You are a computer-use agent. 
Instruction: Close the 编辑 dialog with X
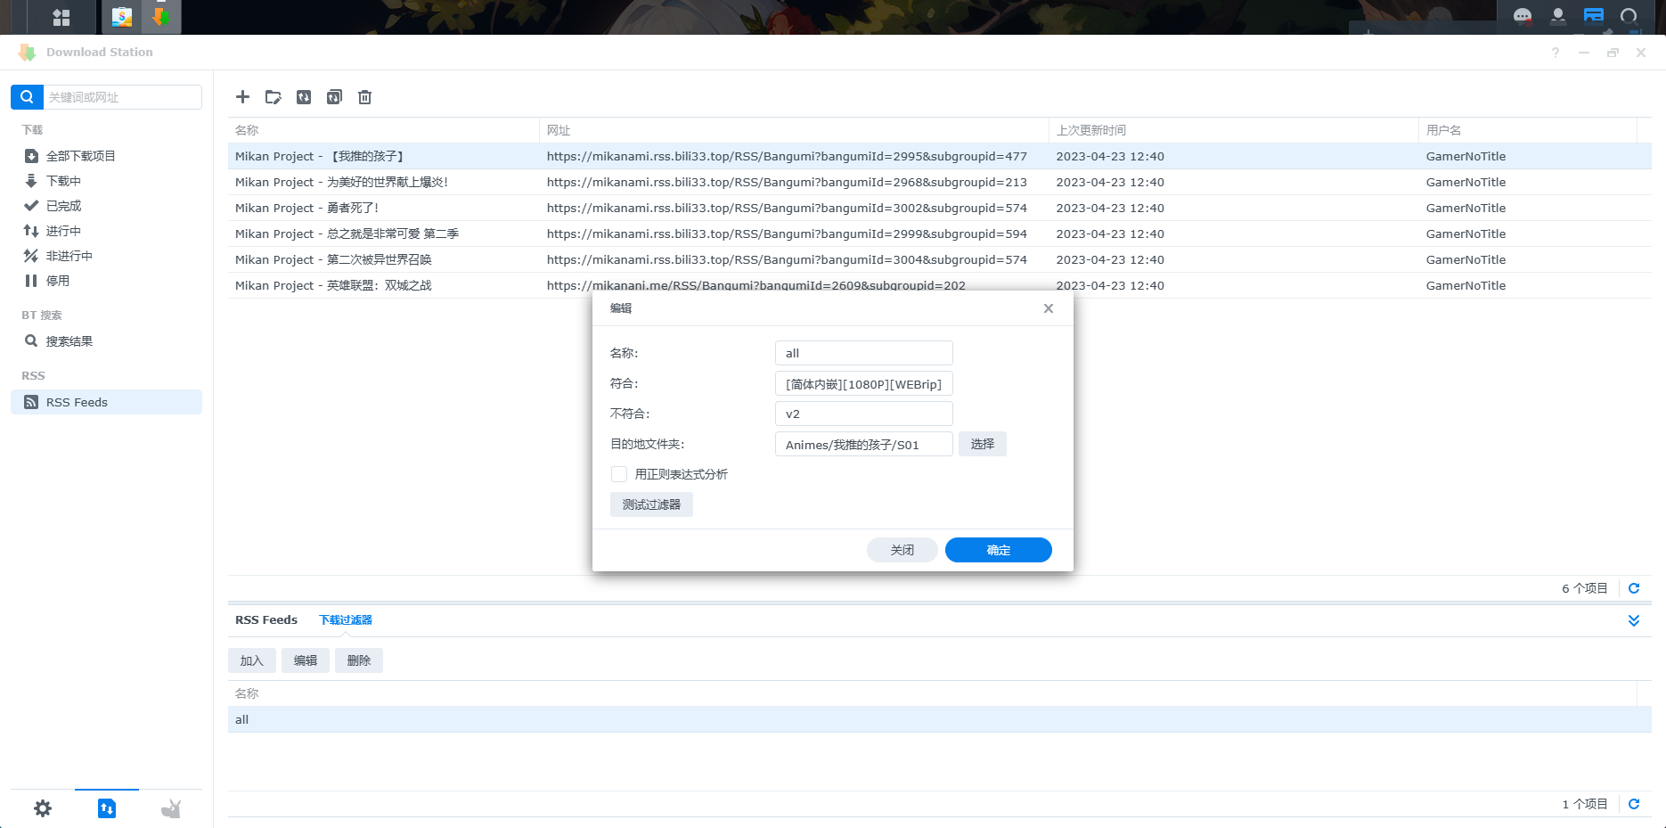click(x=1049, y=308)
